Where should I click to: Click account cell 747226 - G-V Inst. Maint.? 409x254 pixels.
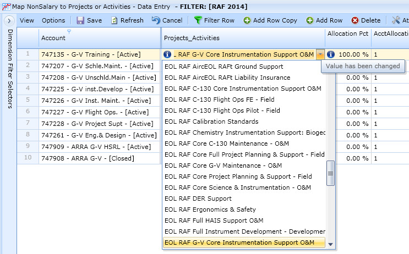click(100, 101)
